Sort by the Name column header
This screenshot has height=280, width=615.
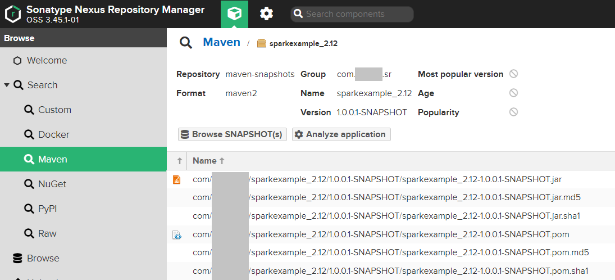pyautogui.click(x=401, y=161)
